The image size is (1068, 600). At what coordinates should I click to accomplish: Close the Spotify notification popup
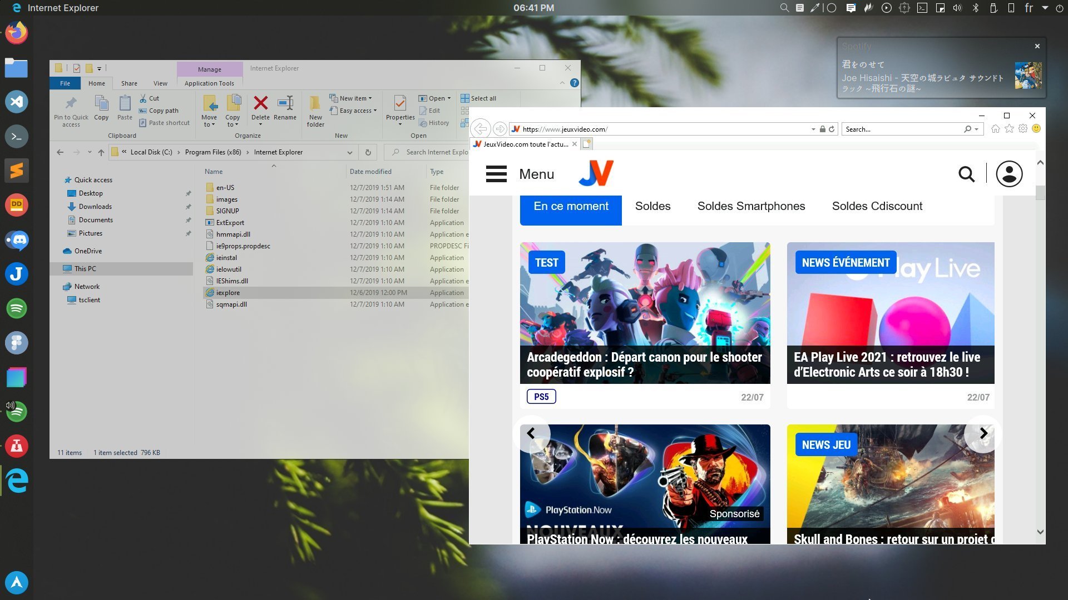(1037, 46)
